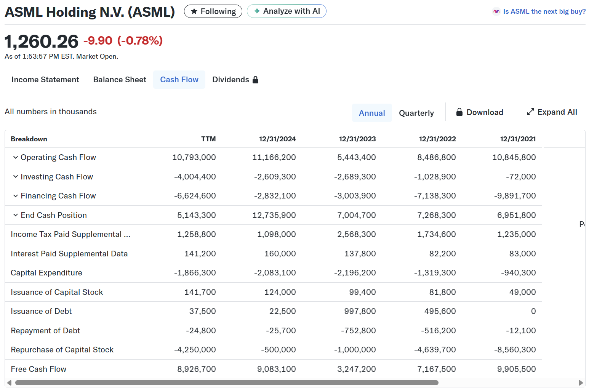
Task: Expand the Investing Cash Flow row
Action: pos(16,177)
